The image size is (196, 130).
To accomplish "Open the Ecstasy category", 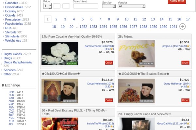I will [11, 11].
